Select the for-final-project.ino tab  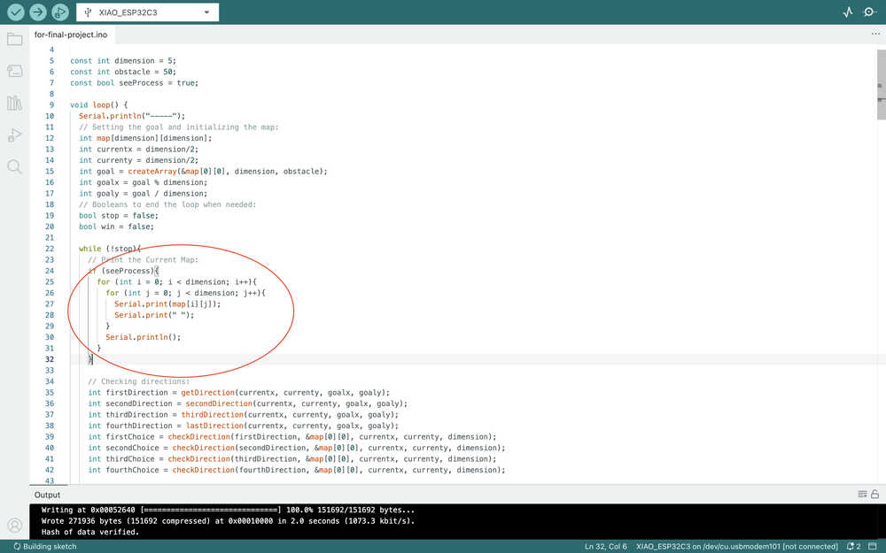click(x=71, y=35)
